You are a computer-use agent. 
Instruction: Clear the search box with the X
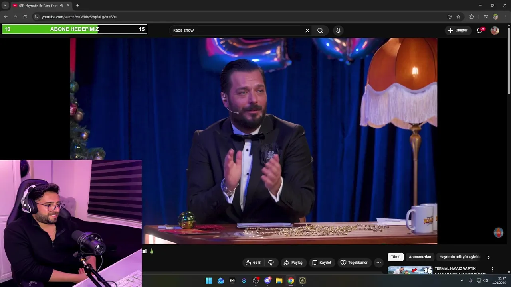click(x=307, y=30)
